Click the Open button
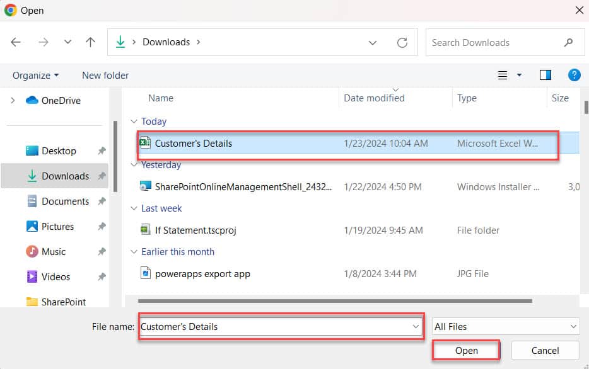Viewport: 589px width, 369px height. 466,351
